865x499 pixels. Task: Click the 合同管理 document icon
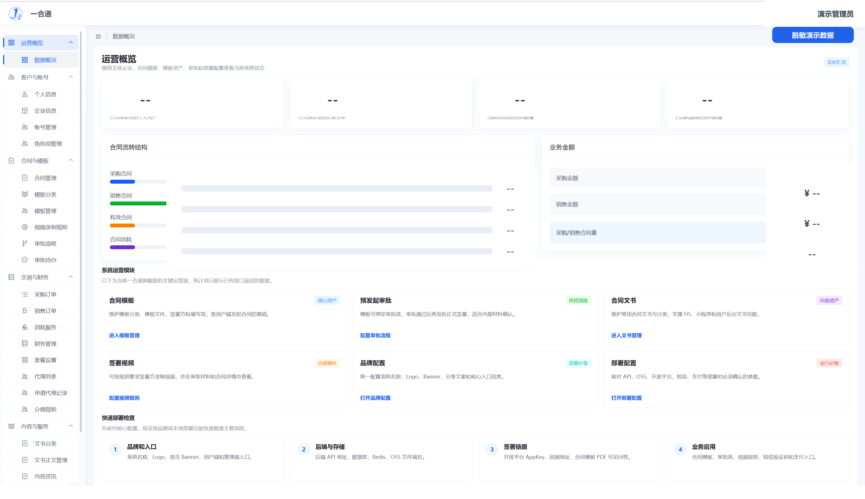click(x=25, y=178)
